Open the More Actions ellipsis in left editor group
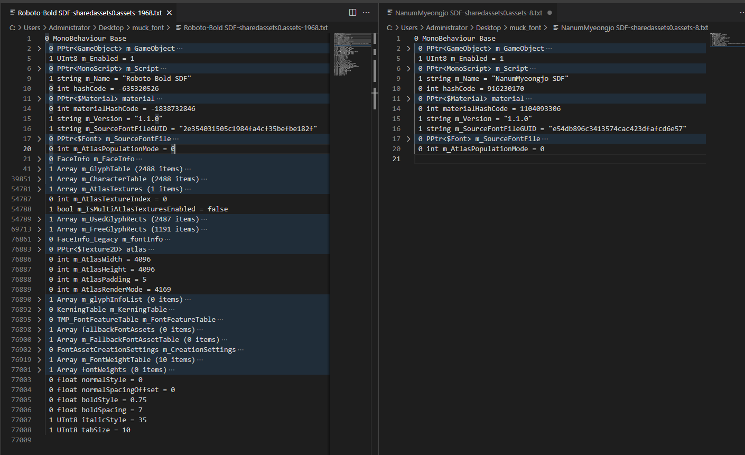 coord(366,13)
